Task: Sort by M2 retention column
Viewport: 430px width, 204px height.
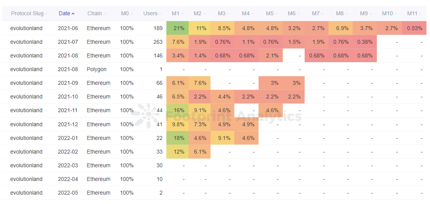Action: [x=200, y=13]
